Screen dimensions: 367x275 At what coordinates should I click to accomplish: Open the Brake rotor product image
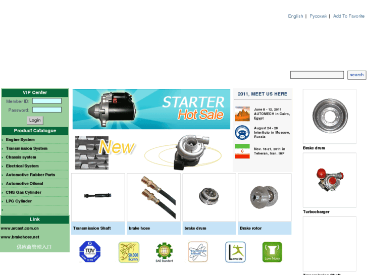coord(265,197)
